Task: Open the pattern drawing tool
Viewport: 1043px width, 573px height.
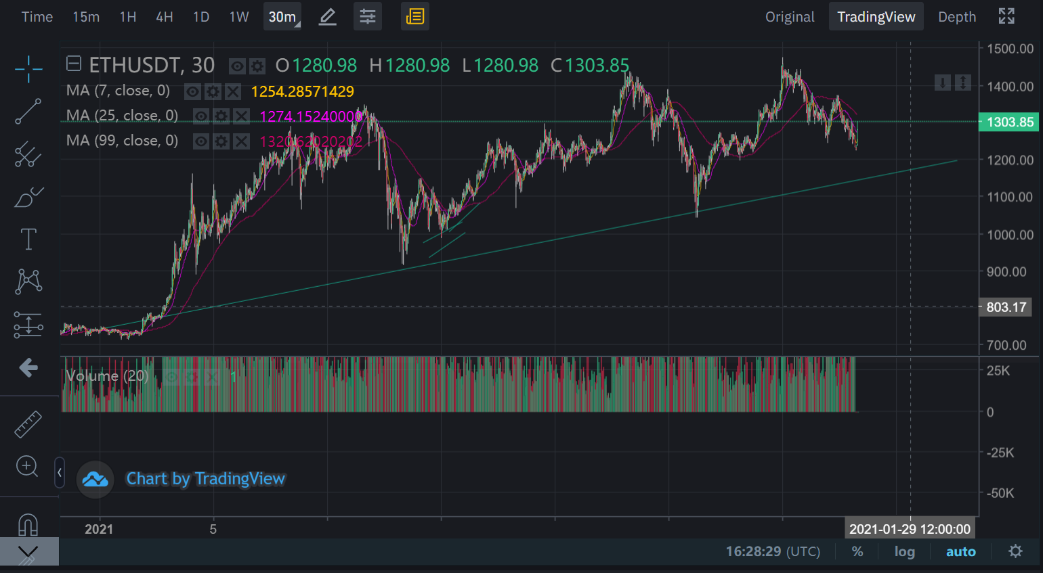Action: coord(28,281)
